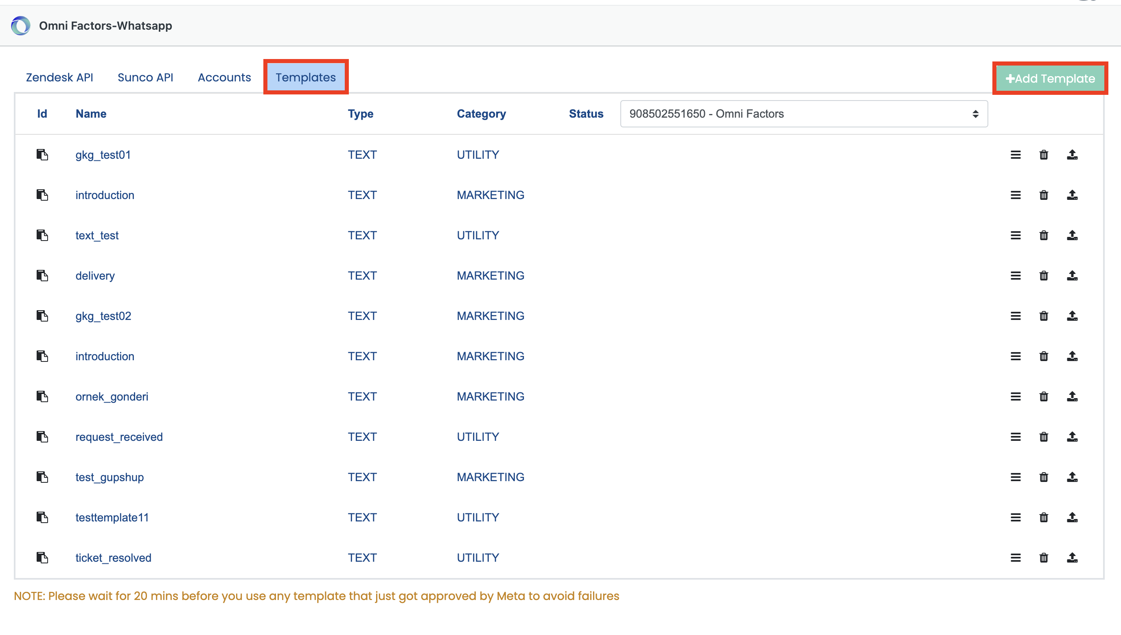Click UTILITY category of testtemplate11 row
This screenshot has width=1121, height=635.
pos(478,518)
